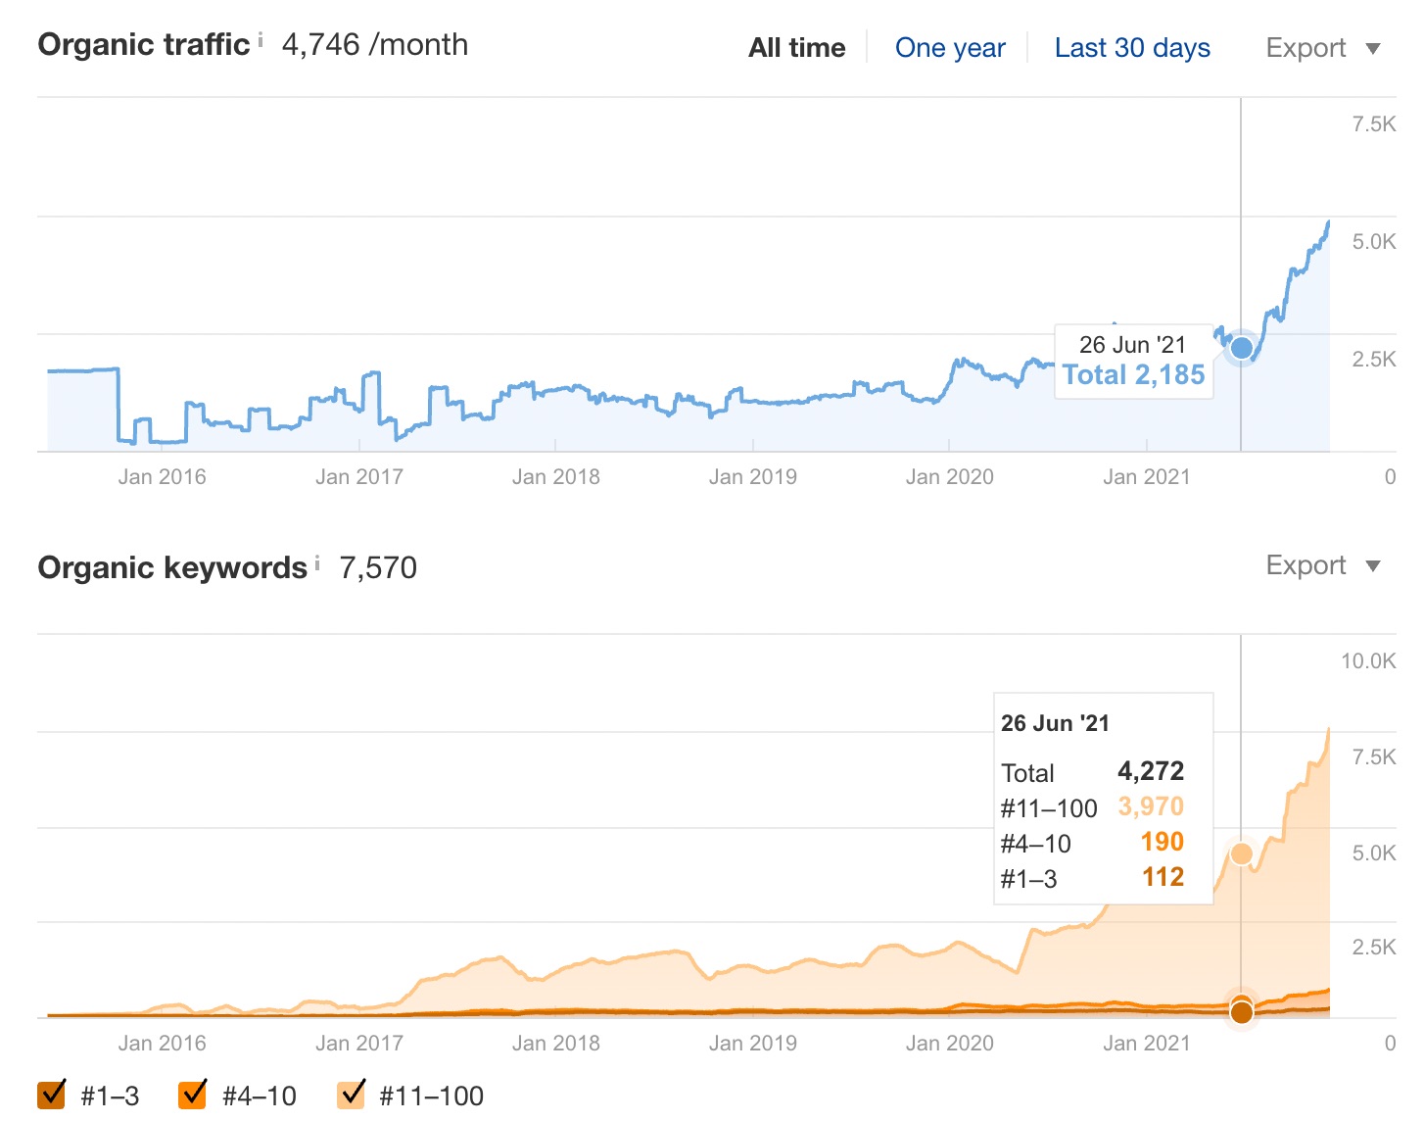
Task: Click the "3,970" value for #11–100
Action: coord(1151,806)
